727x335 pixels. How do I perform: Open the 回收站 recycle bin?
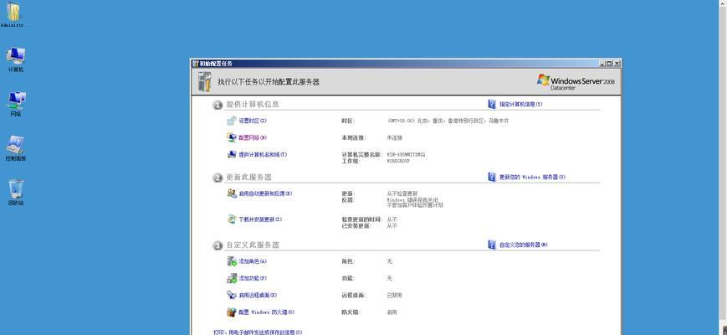click(x=16, y=190)
